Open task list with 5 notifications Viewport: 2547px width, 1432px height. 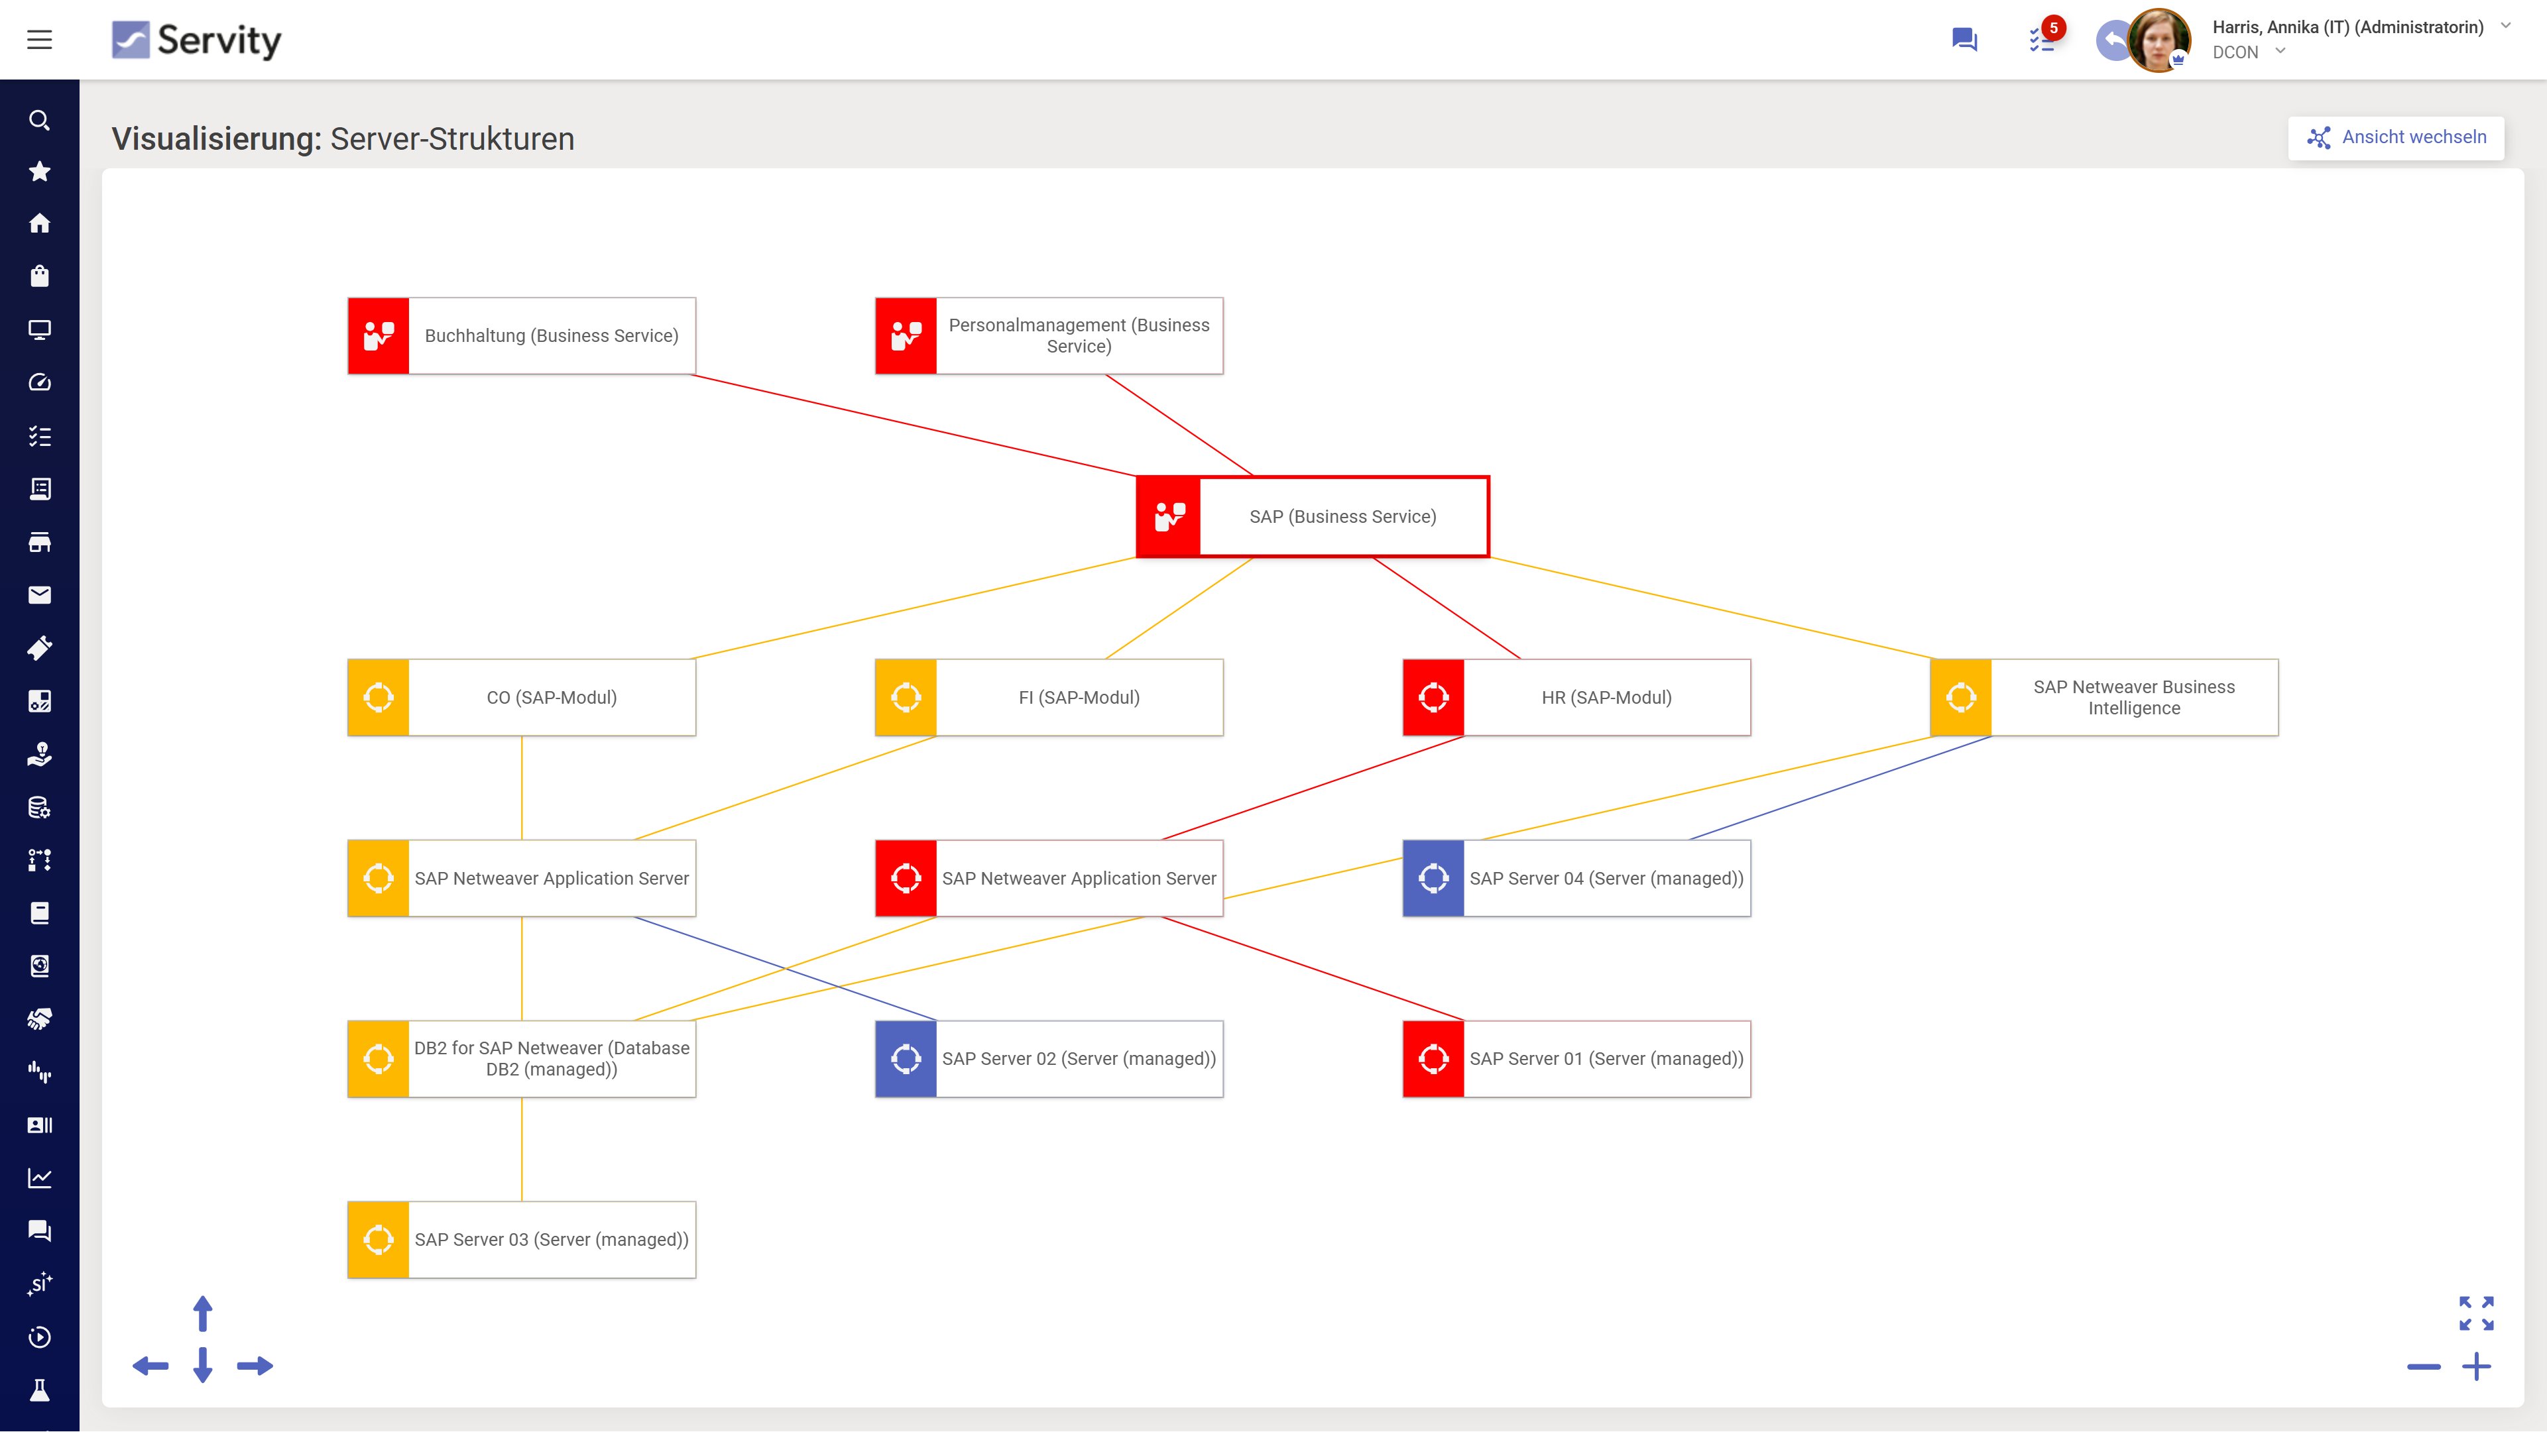(x=2041, y=40)
